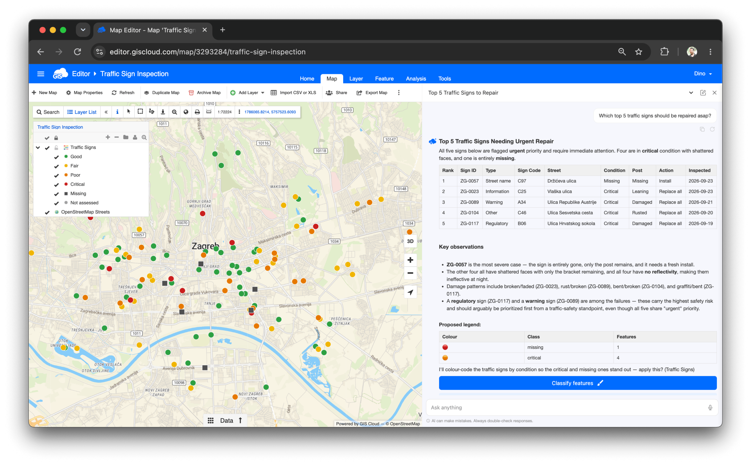Zoom in the map with plus button

[x=410, y=260]
